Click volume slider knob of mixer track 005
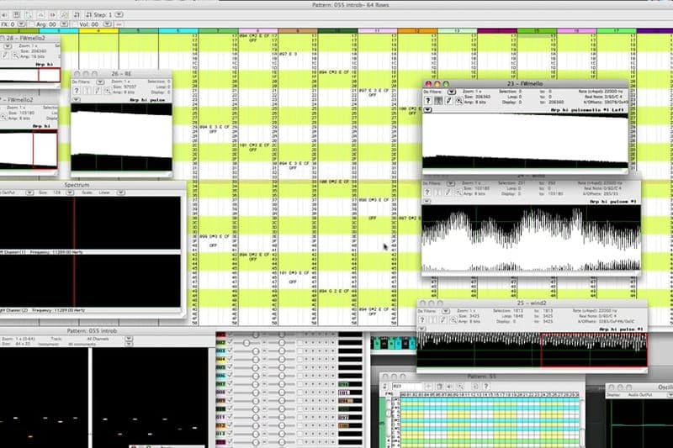Viewport: 673px width, 448px height. pyautogui.click(x=256, y=367)
